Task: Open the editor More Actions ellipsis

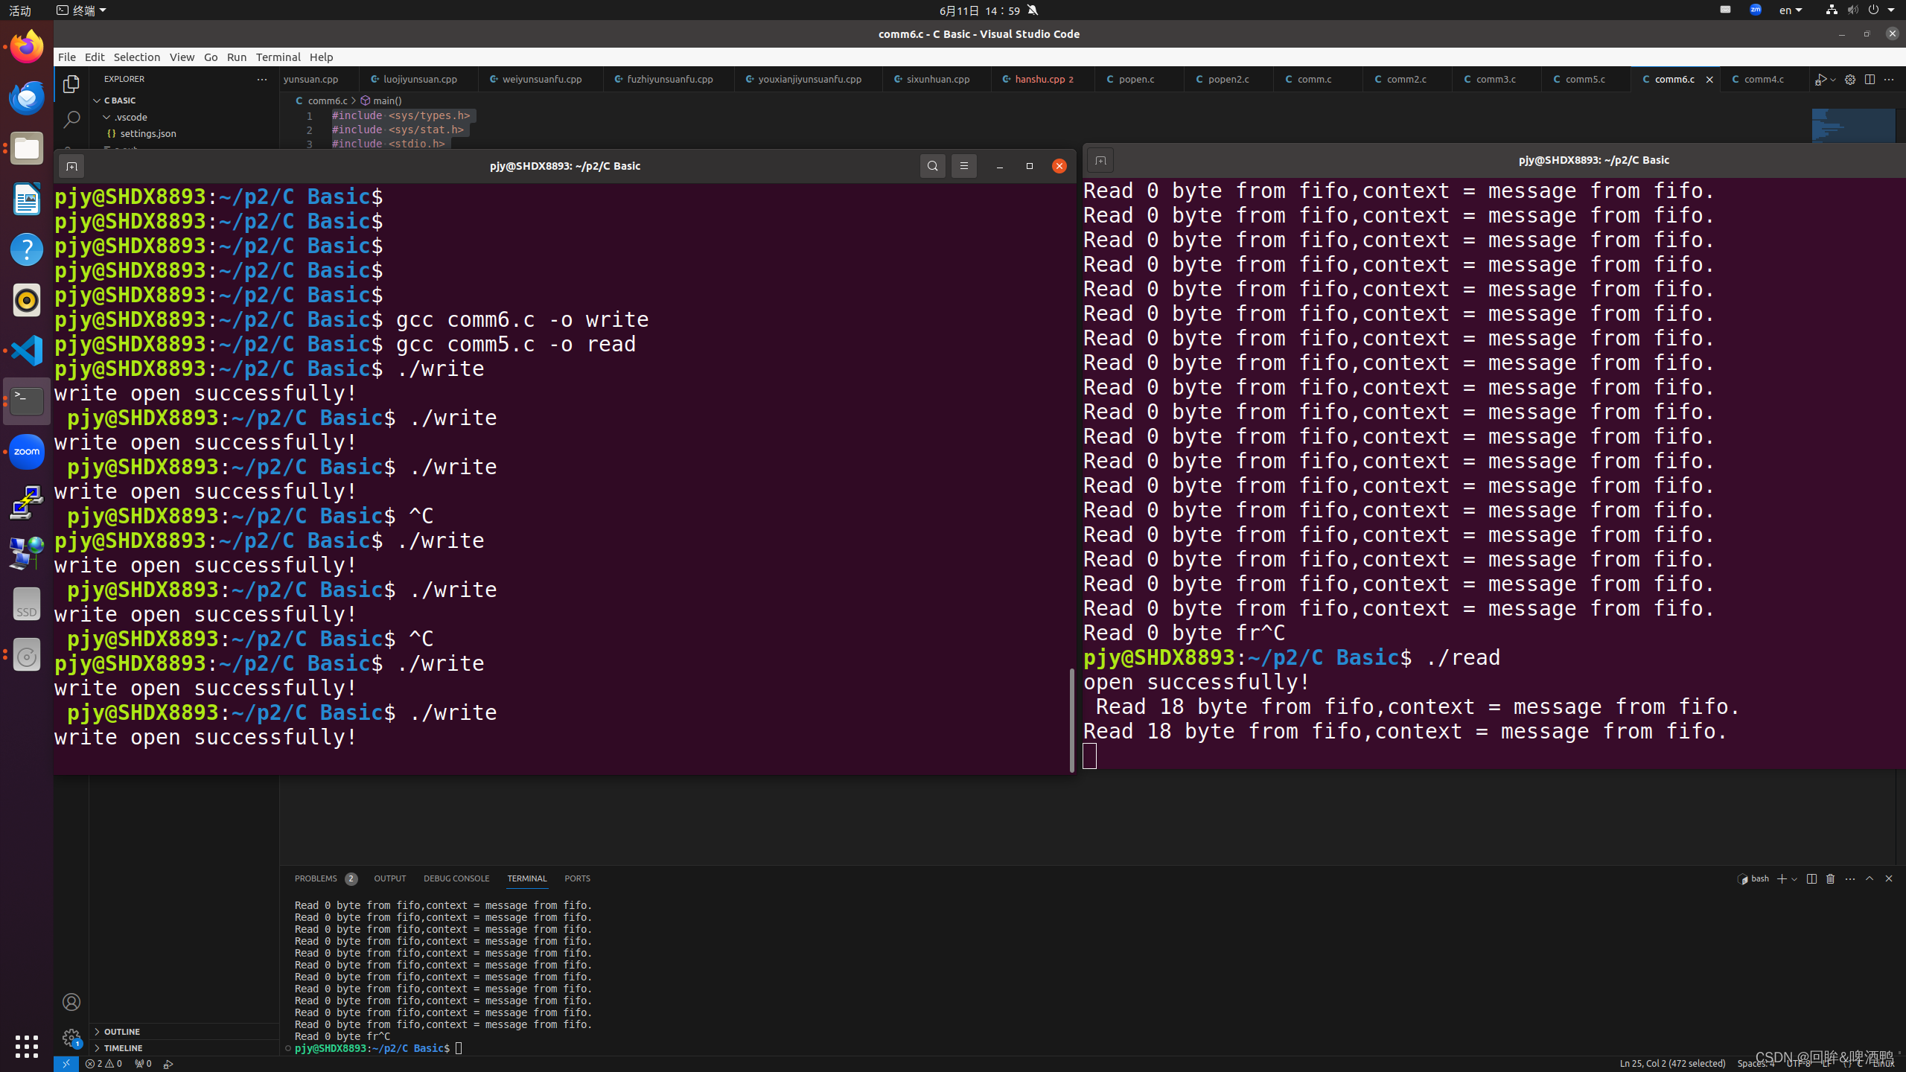Action: (1889, 80)
